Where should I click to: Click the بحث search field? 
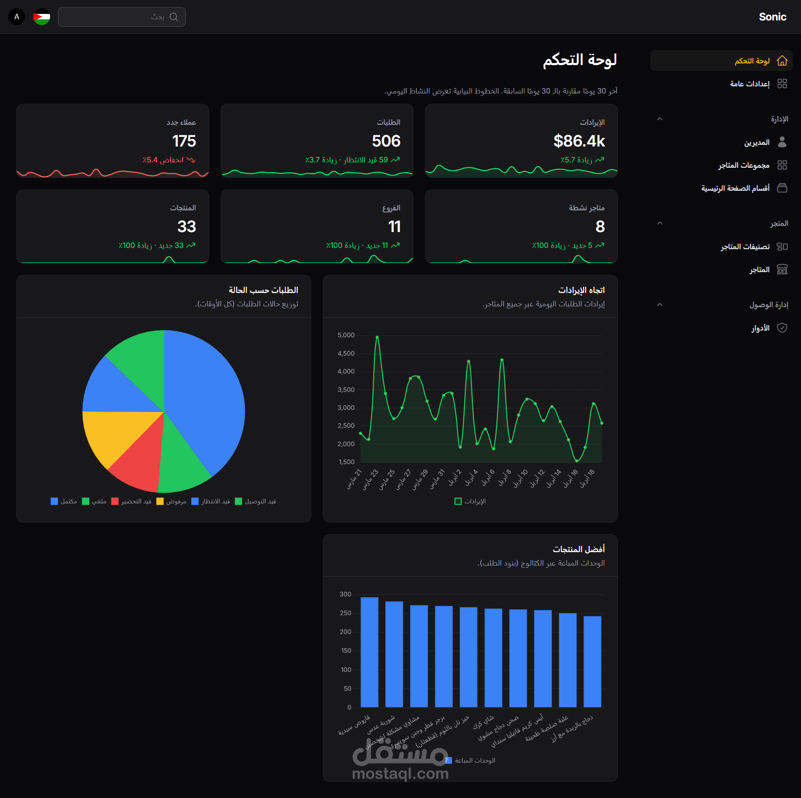122,17
